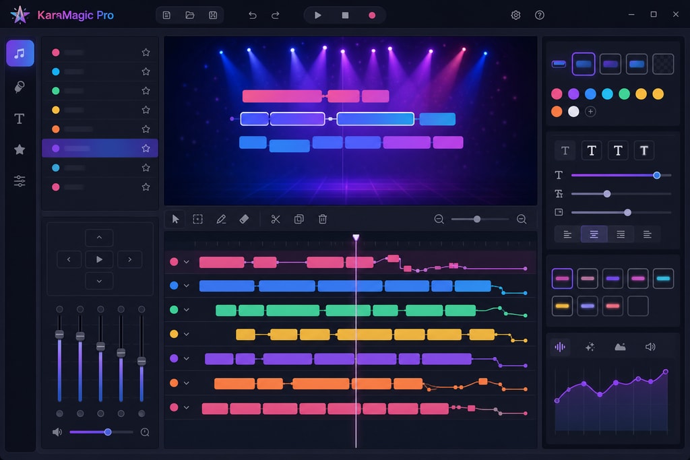Select center text alignment
Viewport: 690px width, 460px height.
594,234
